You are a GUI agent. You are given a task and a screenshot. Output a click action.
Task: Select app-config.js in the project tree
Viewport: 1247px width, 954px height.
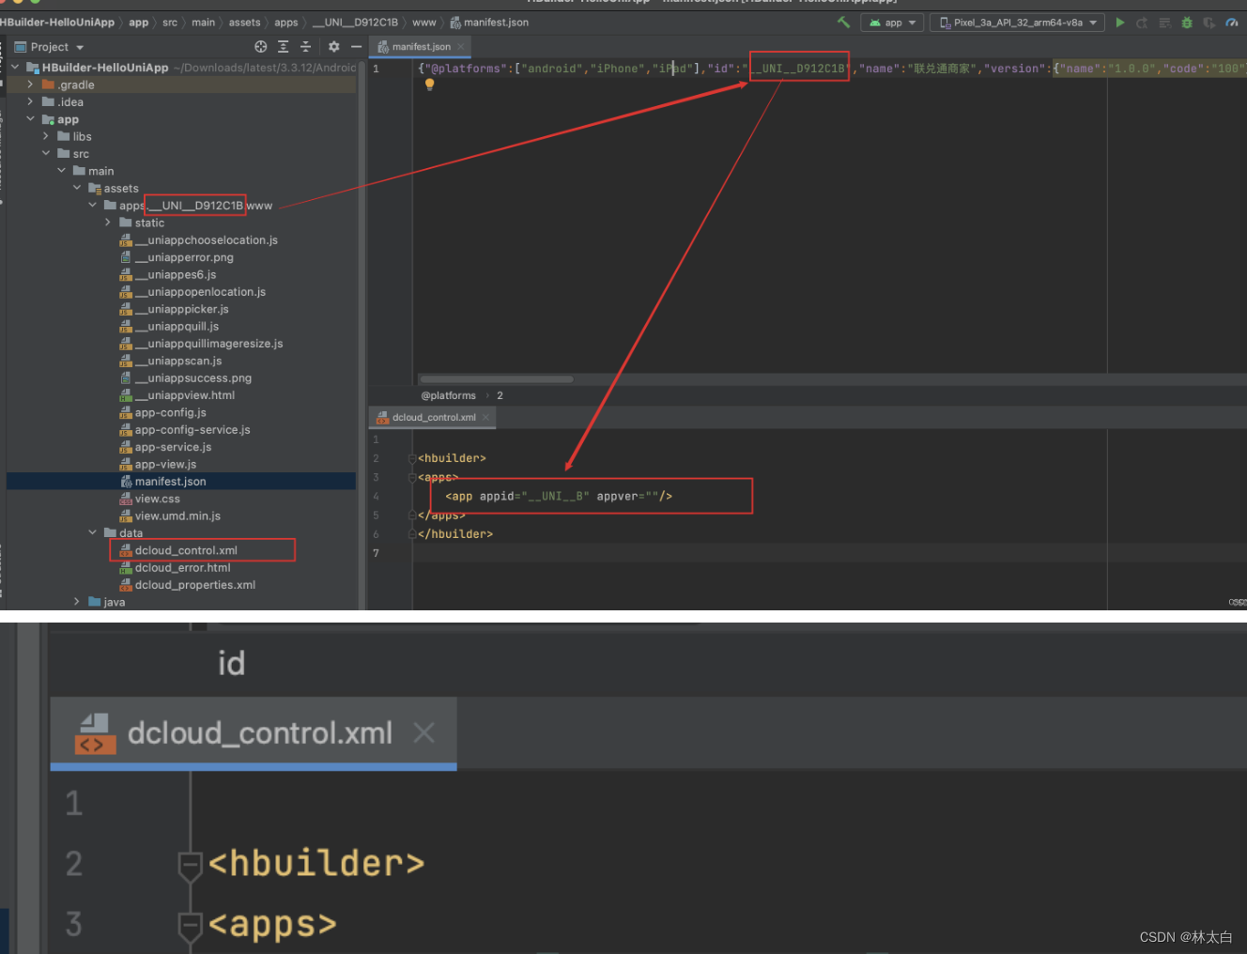170,412
